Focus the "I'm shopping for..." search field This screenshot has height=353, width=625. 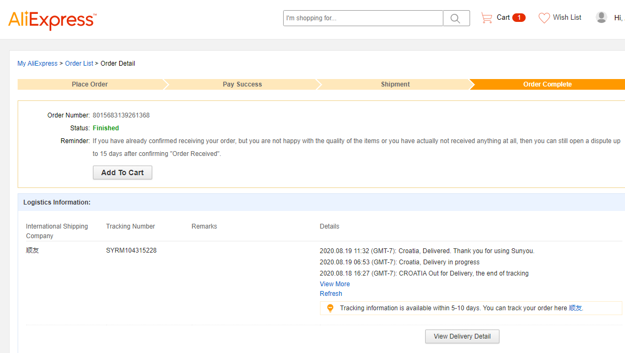[x=363, y=18]
